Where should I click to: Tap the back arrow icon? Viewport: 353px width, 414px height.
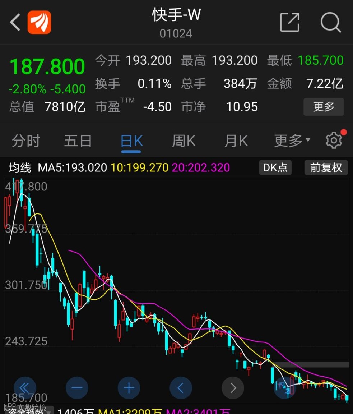pos(15,22)
